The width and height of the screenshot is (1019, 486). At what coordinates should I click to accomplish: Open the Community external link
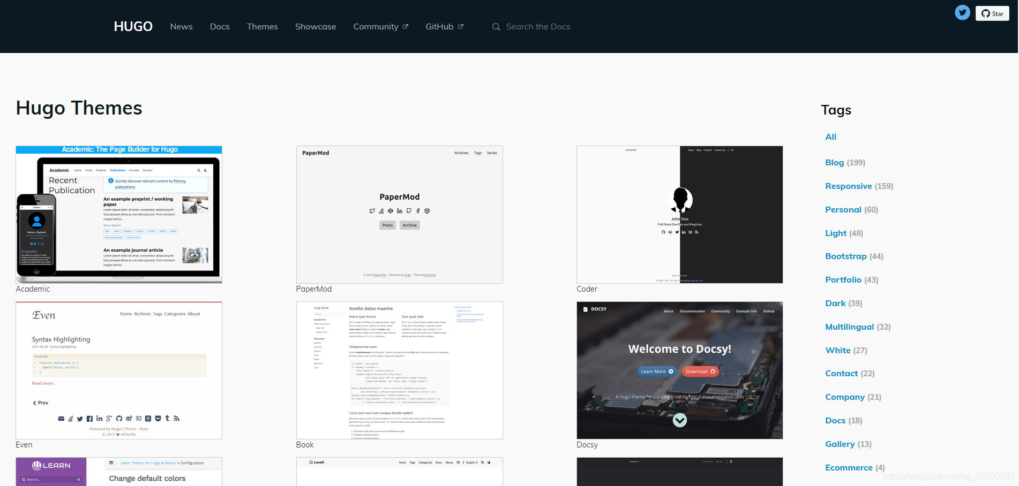coord(380,27)
